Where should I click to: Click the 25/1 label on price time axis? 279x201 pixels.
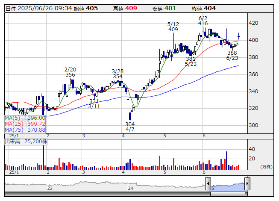pyautogui.click(x=14, y=136)
